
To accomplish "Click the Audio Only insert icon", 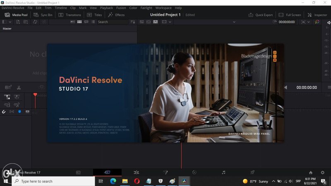I will coord(17,105).
